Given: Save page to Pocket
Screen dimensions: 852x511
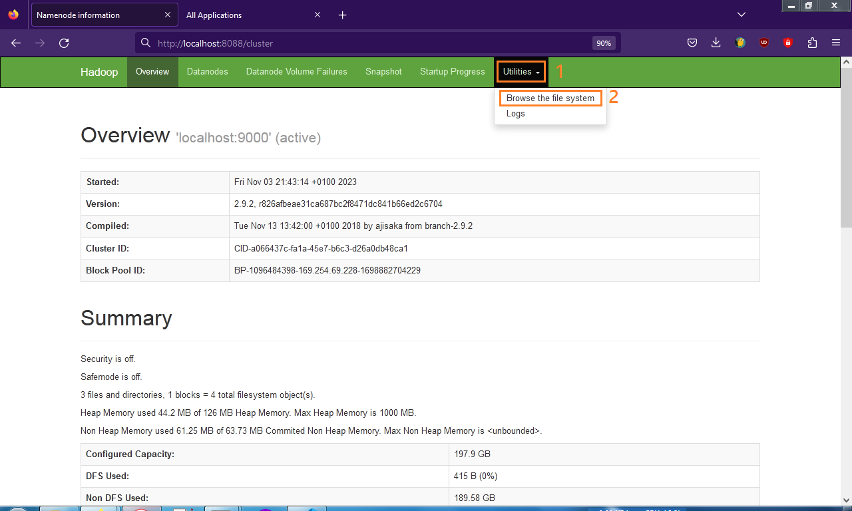Looking at the screenshot, I should coord(692,43).
